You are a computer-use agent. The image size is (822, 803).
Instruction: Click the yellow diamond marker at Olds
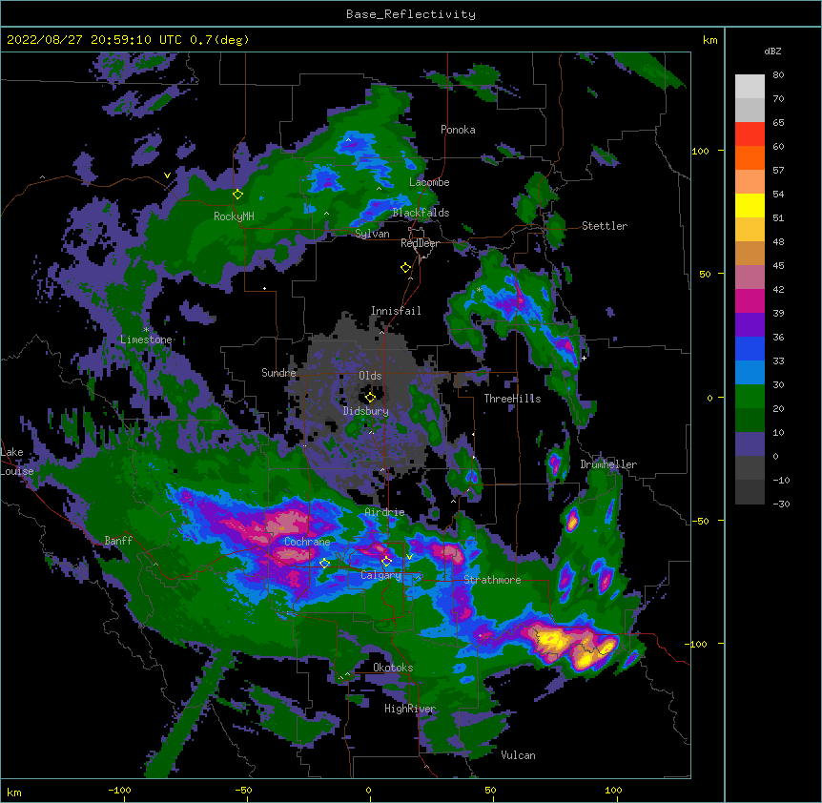coord(370,397)
